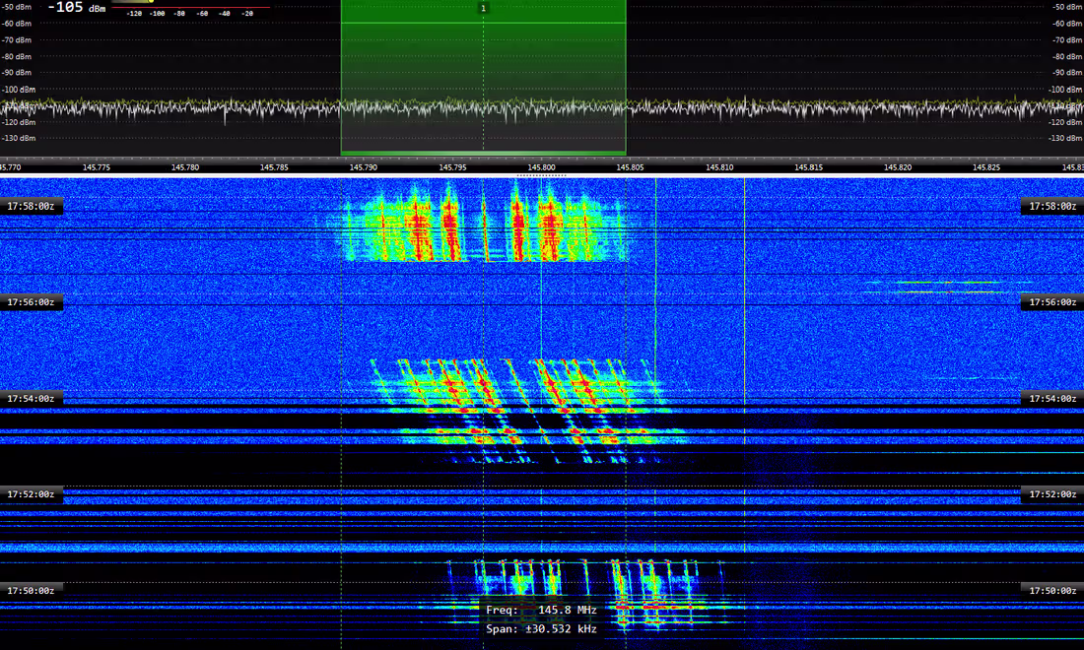Viewport: 1084px width, 650px height.
Task: Click the -90 dBm label on the left axis
Action: [17, 73]
